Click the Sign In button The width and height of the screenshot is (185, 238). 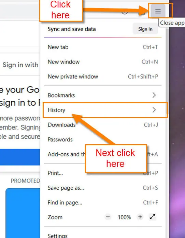tap(145, 29)
